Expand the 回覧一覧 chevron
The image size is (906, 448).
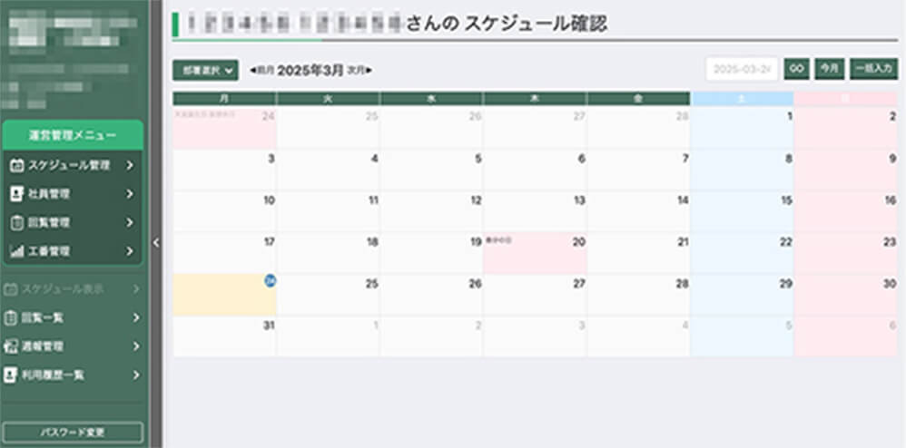click(x=136, y=318)
